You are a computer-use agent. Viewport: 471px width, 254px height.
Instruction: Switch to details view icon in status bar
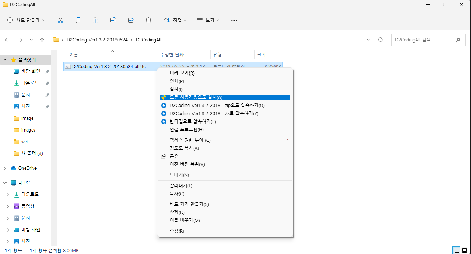[457, 250]
